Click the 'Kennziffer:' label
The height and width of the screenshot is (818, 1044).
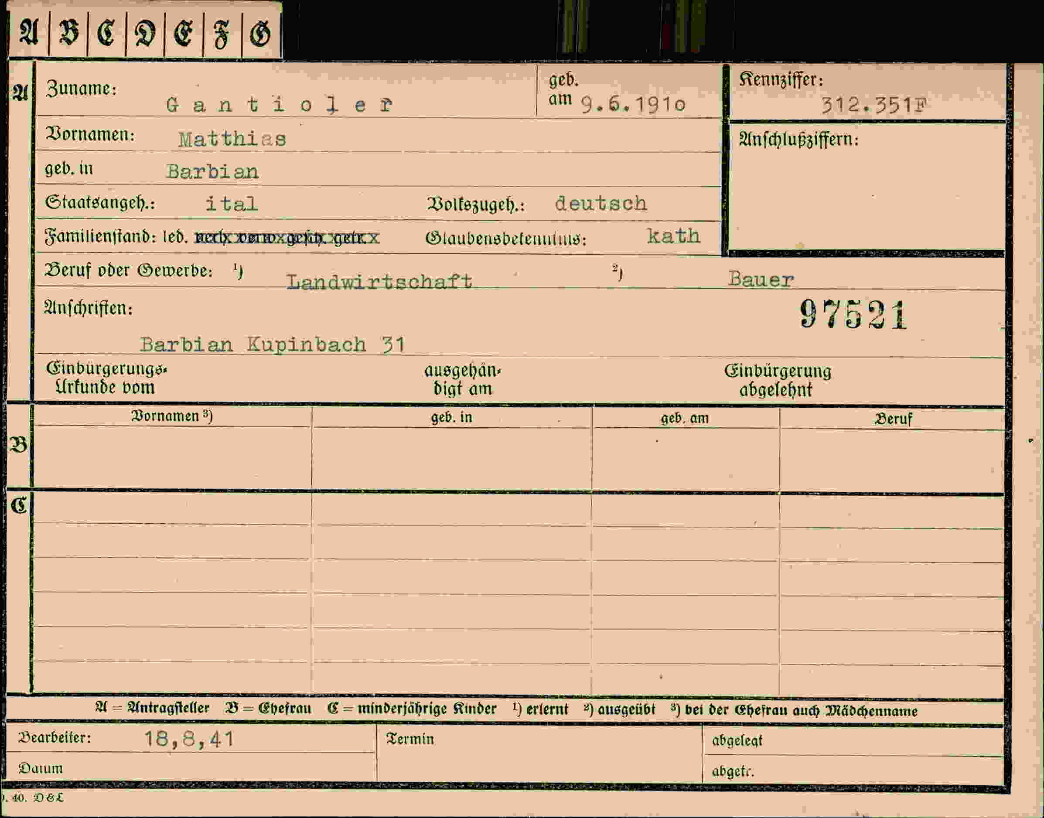click(781, 79)
